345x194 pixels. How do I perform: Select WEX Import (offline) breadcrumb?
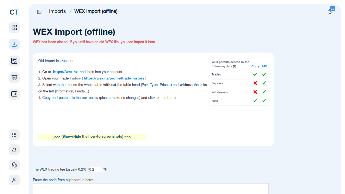pos(96,11)
